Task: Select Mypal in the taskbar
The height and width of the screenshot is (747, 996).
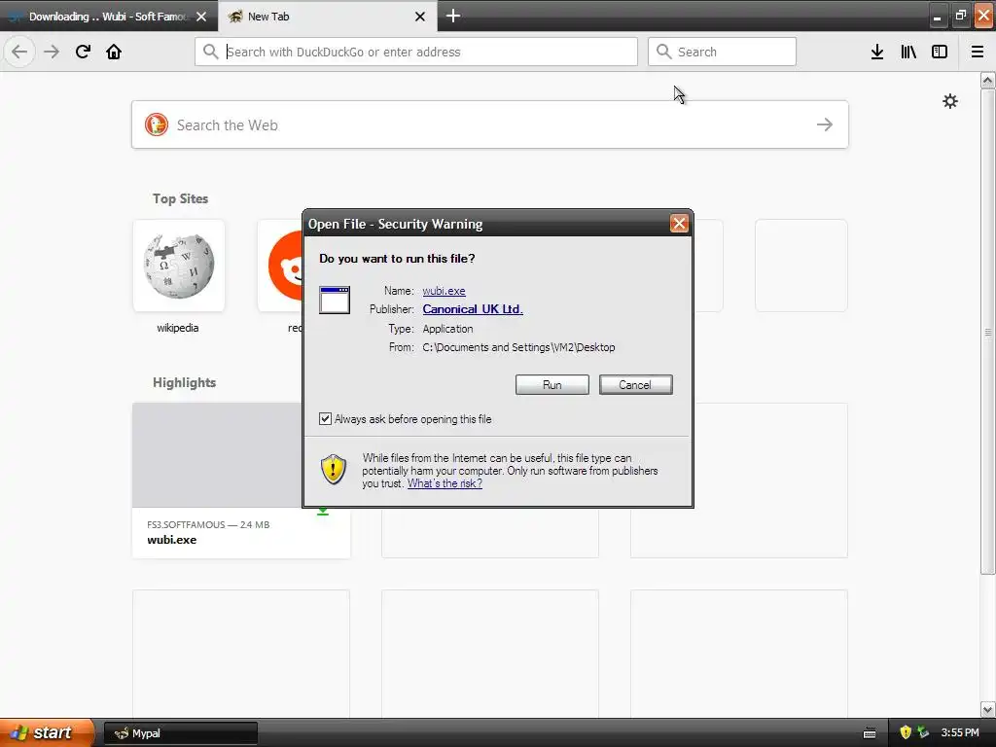Action: point(180,733)
